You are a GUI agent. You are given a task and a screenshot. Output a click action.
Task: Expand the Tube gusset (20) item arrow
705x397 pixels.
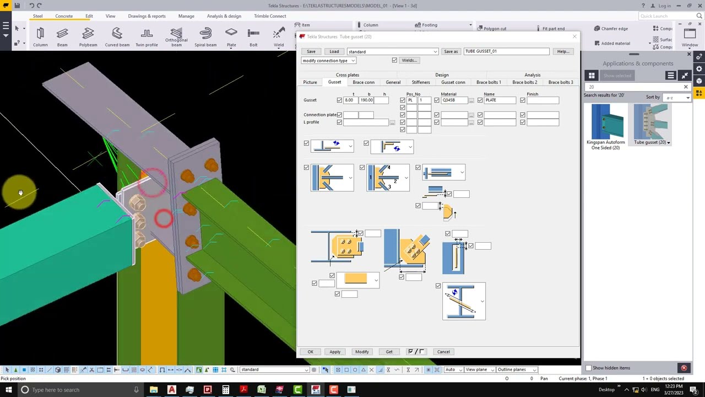[669, 143]
